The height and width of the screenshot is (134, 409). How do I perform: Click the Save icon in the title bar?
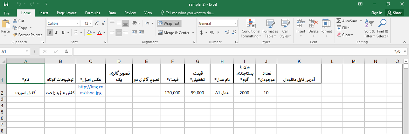coord(6,4)
